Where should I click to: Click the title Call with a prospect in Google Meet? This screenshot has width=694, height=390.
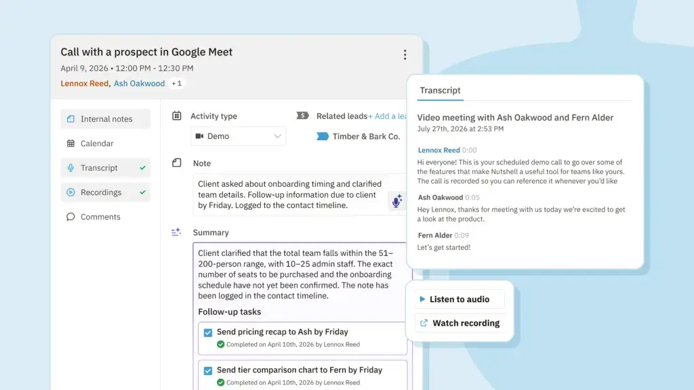146,52
